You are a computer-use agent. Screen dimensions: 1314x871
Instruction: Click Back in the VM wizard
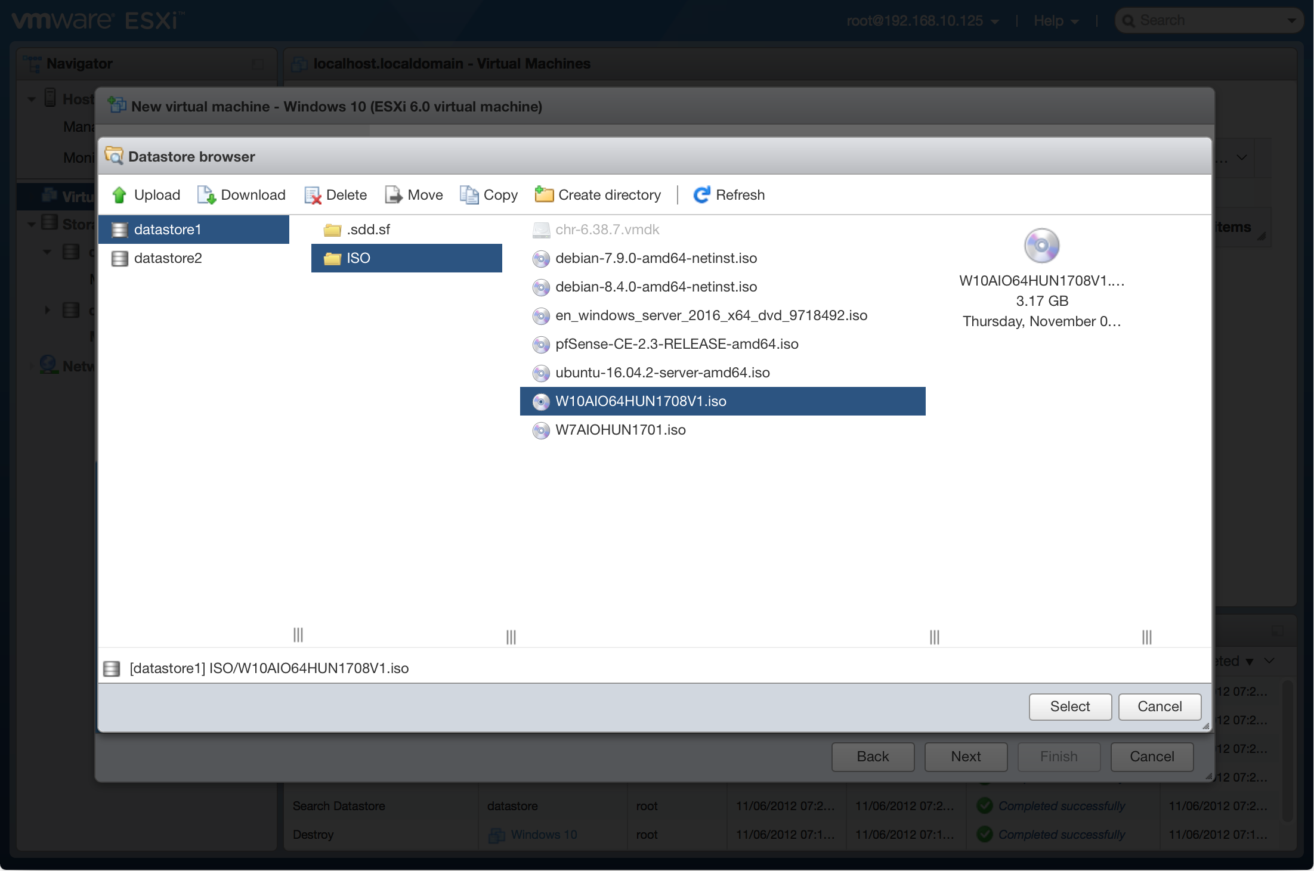pyautogui.click(x=873, y=757)
